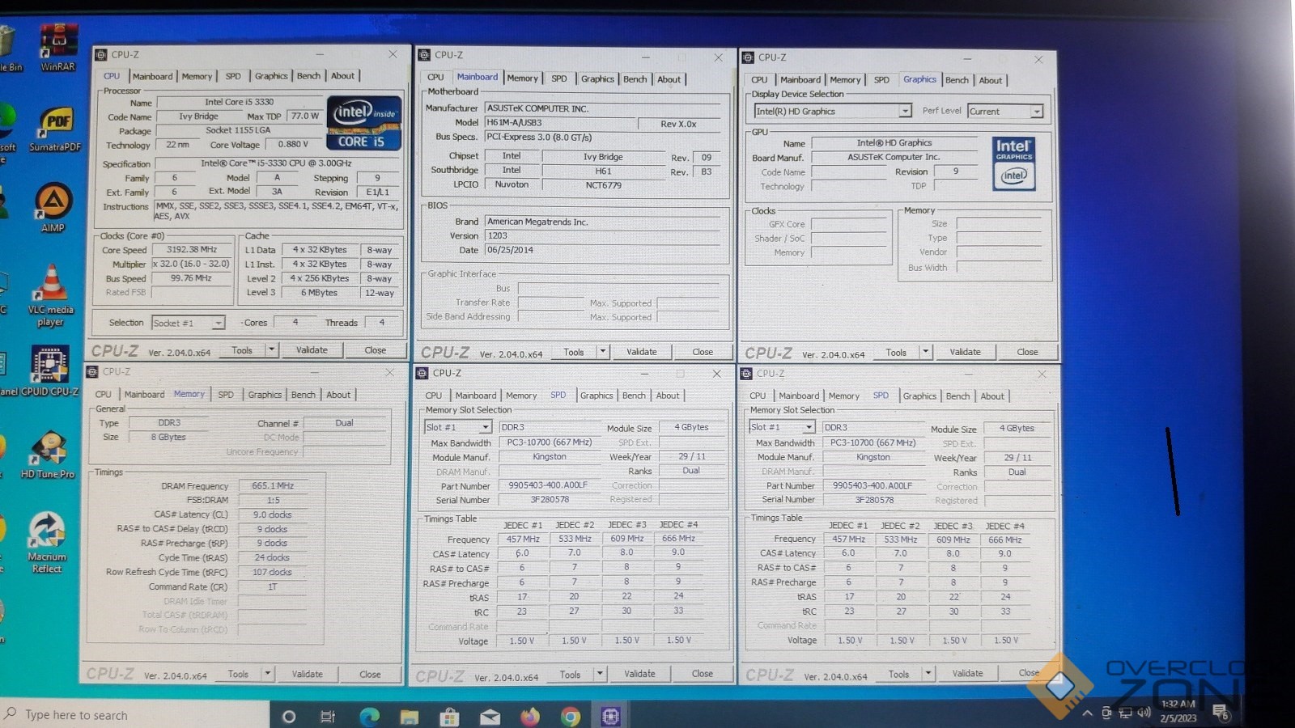Switch to Bench tab in the CPU window
Viewport: 1295px width, 728px height.
coord(308,76)
